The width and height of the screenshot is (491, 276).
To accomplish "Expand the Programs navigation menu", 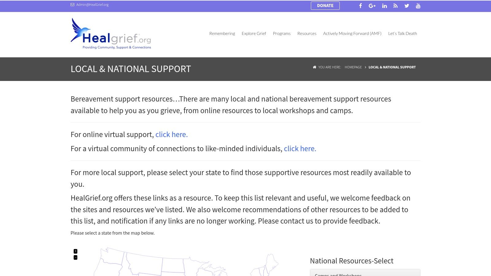I will coord(282,33).
